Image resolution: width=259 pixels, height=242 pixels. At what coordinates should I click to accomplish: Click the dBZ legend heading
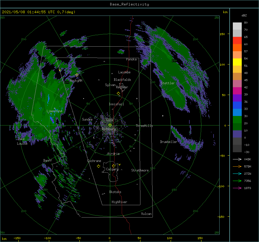point(244,15)
